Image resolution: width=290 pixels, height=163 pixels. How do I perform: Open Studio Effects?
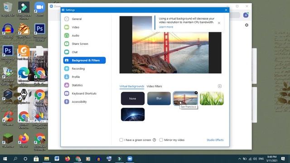(x=215, y=140)
